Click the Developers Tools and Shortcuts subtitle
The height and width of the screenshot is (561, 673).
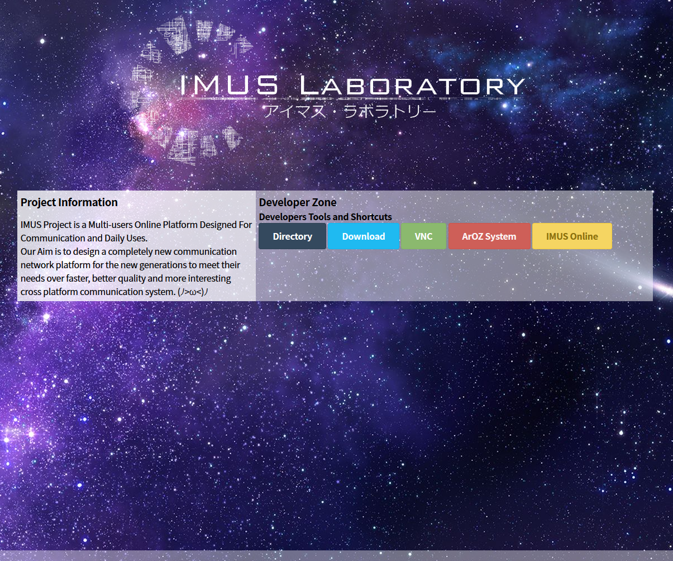point(326,217)
